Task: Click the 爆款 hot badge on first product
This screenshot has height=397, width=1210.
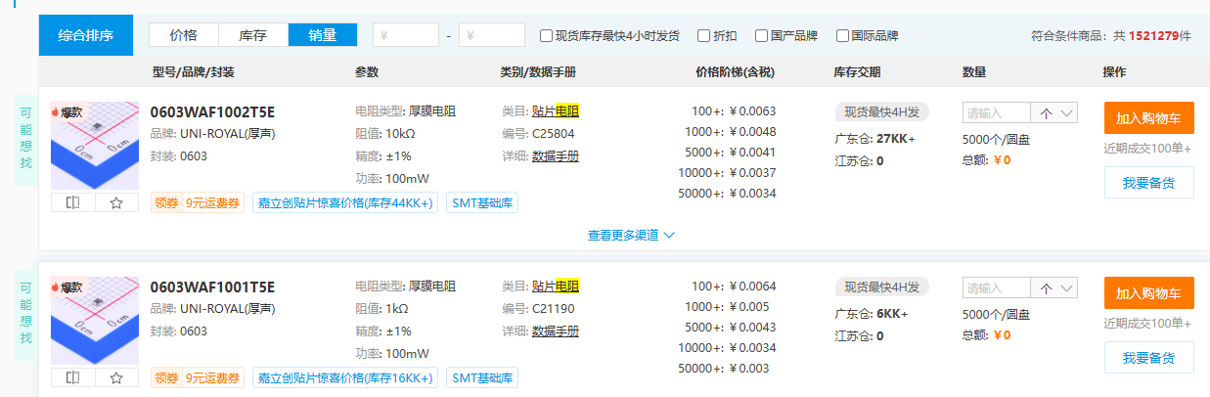Action: click(x=68, y=112)
